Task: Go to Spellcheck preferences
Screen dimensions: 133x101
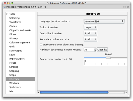Action: click(x=15, y=87)
